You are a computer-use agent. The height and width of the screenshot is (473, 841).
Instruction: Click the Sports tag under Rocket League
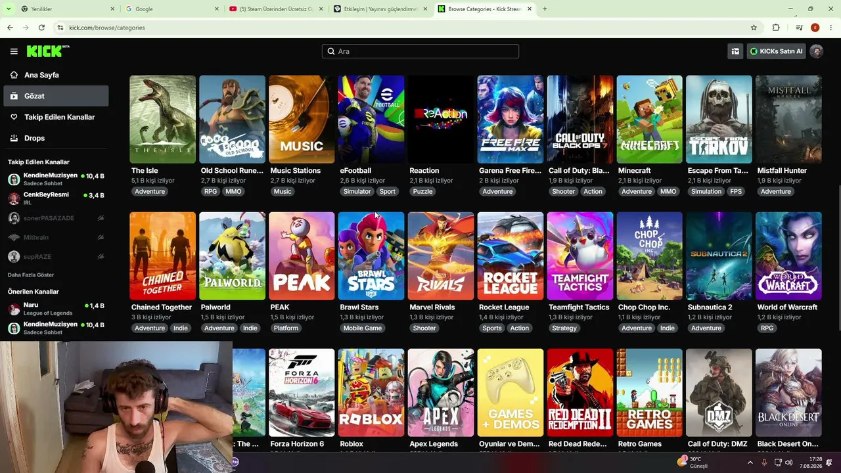pos(491,328)
